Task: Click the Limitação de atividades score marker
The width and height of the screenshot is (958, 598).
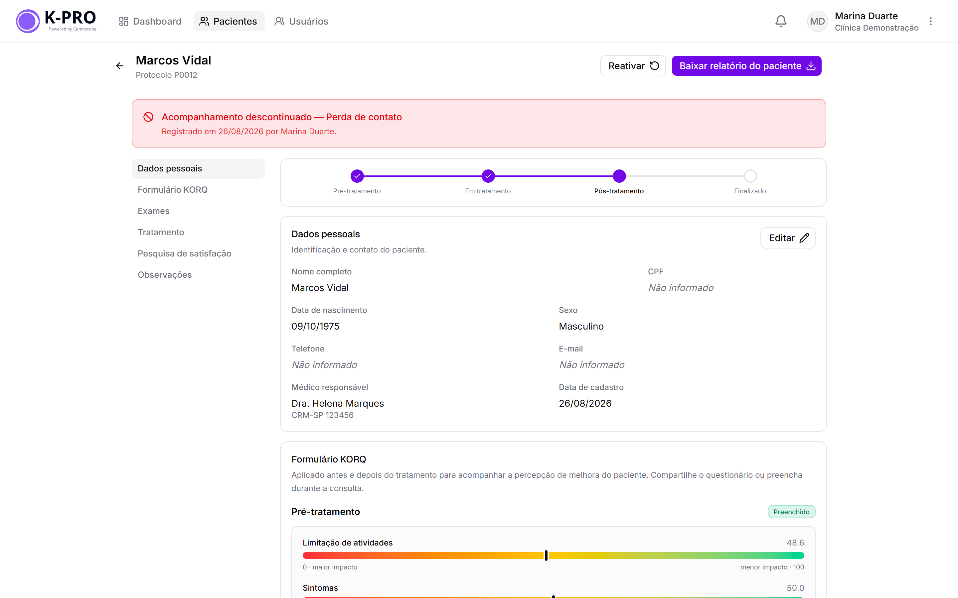Action: (546, 555)
